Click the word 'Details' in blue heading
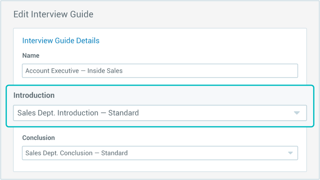320x180 pixels. pos(87,40)
